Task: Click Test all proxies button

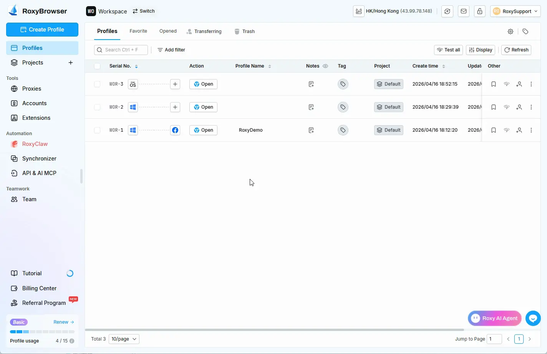Action: 448,50
